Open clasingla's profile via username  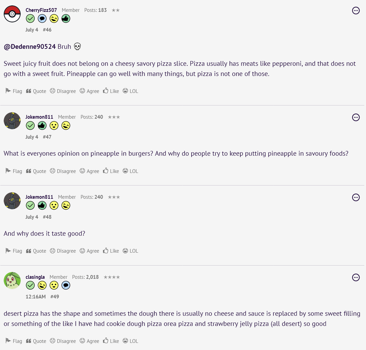(35, 277)
